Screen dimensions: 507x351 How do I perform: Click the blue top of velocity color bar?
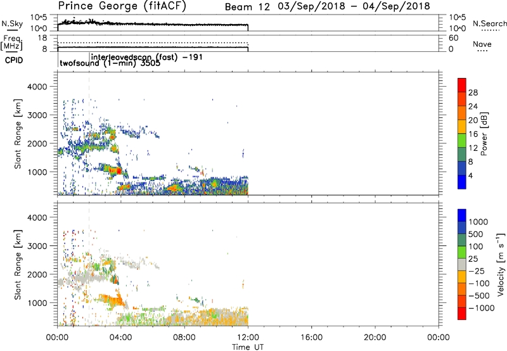[x=462, y=215]
